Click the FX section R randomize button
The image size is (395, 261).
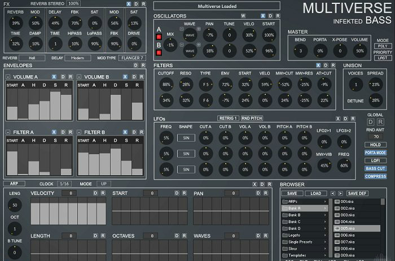143,4
